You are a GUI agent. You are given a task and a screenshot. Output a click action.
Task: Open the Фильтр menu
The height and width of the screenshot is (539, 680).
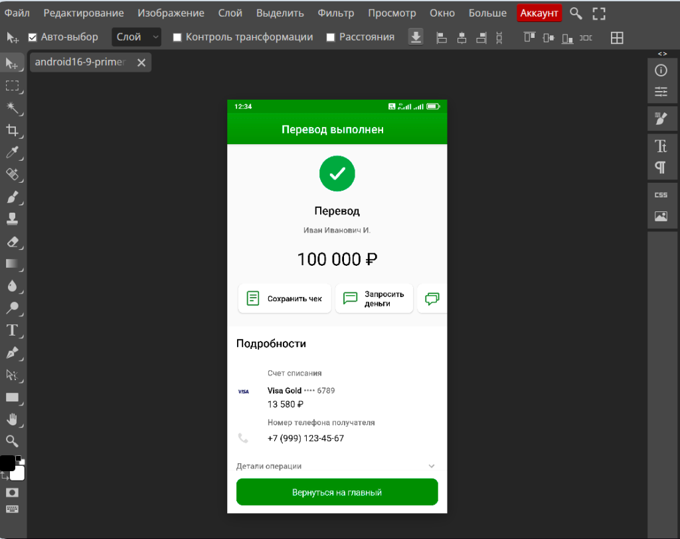click(335, 13)
